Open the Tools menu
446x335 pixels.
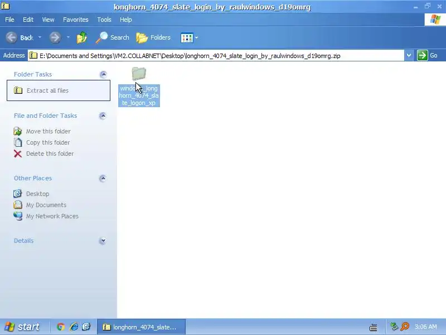104,20
